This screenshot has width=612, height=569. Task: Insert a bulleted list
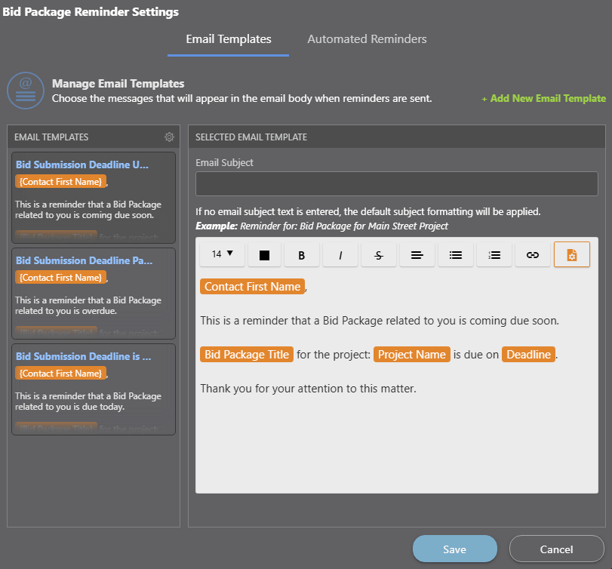[456, 255]
